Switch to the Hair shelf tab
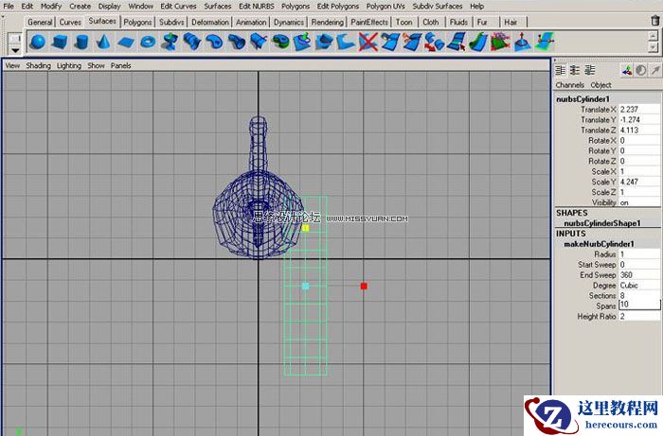The height and width of the screenshot is (436, 663). (511, 22)
